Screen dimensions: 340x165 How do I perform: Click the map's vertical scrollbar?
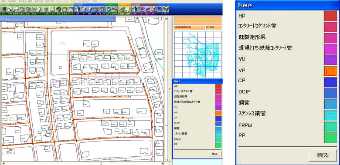tap(166, 89)
